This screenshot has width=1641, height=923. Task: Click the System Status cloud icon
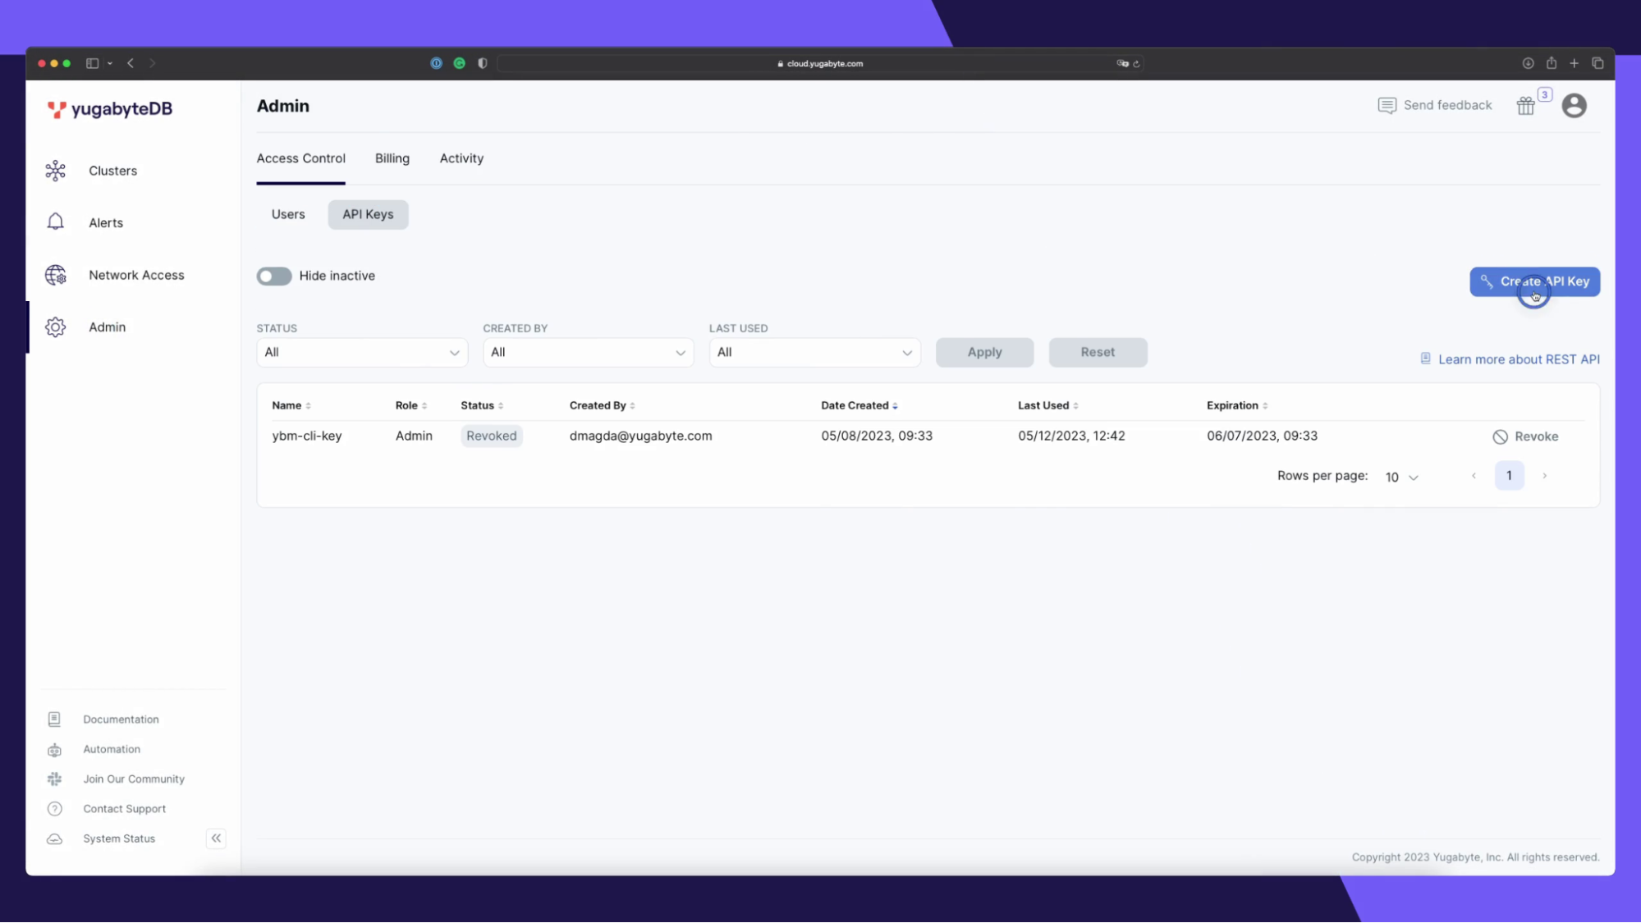tap(54, 838)
